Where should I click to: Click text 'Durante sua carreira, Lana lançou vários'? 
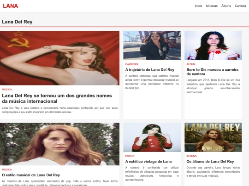tap(213, 172)
